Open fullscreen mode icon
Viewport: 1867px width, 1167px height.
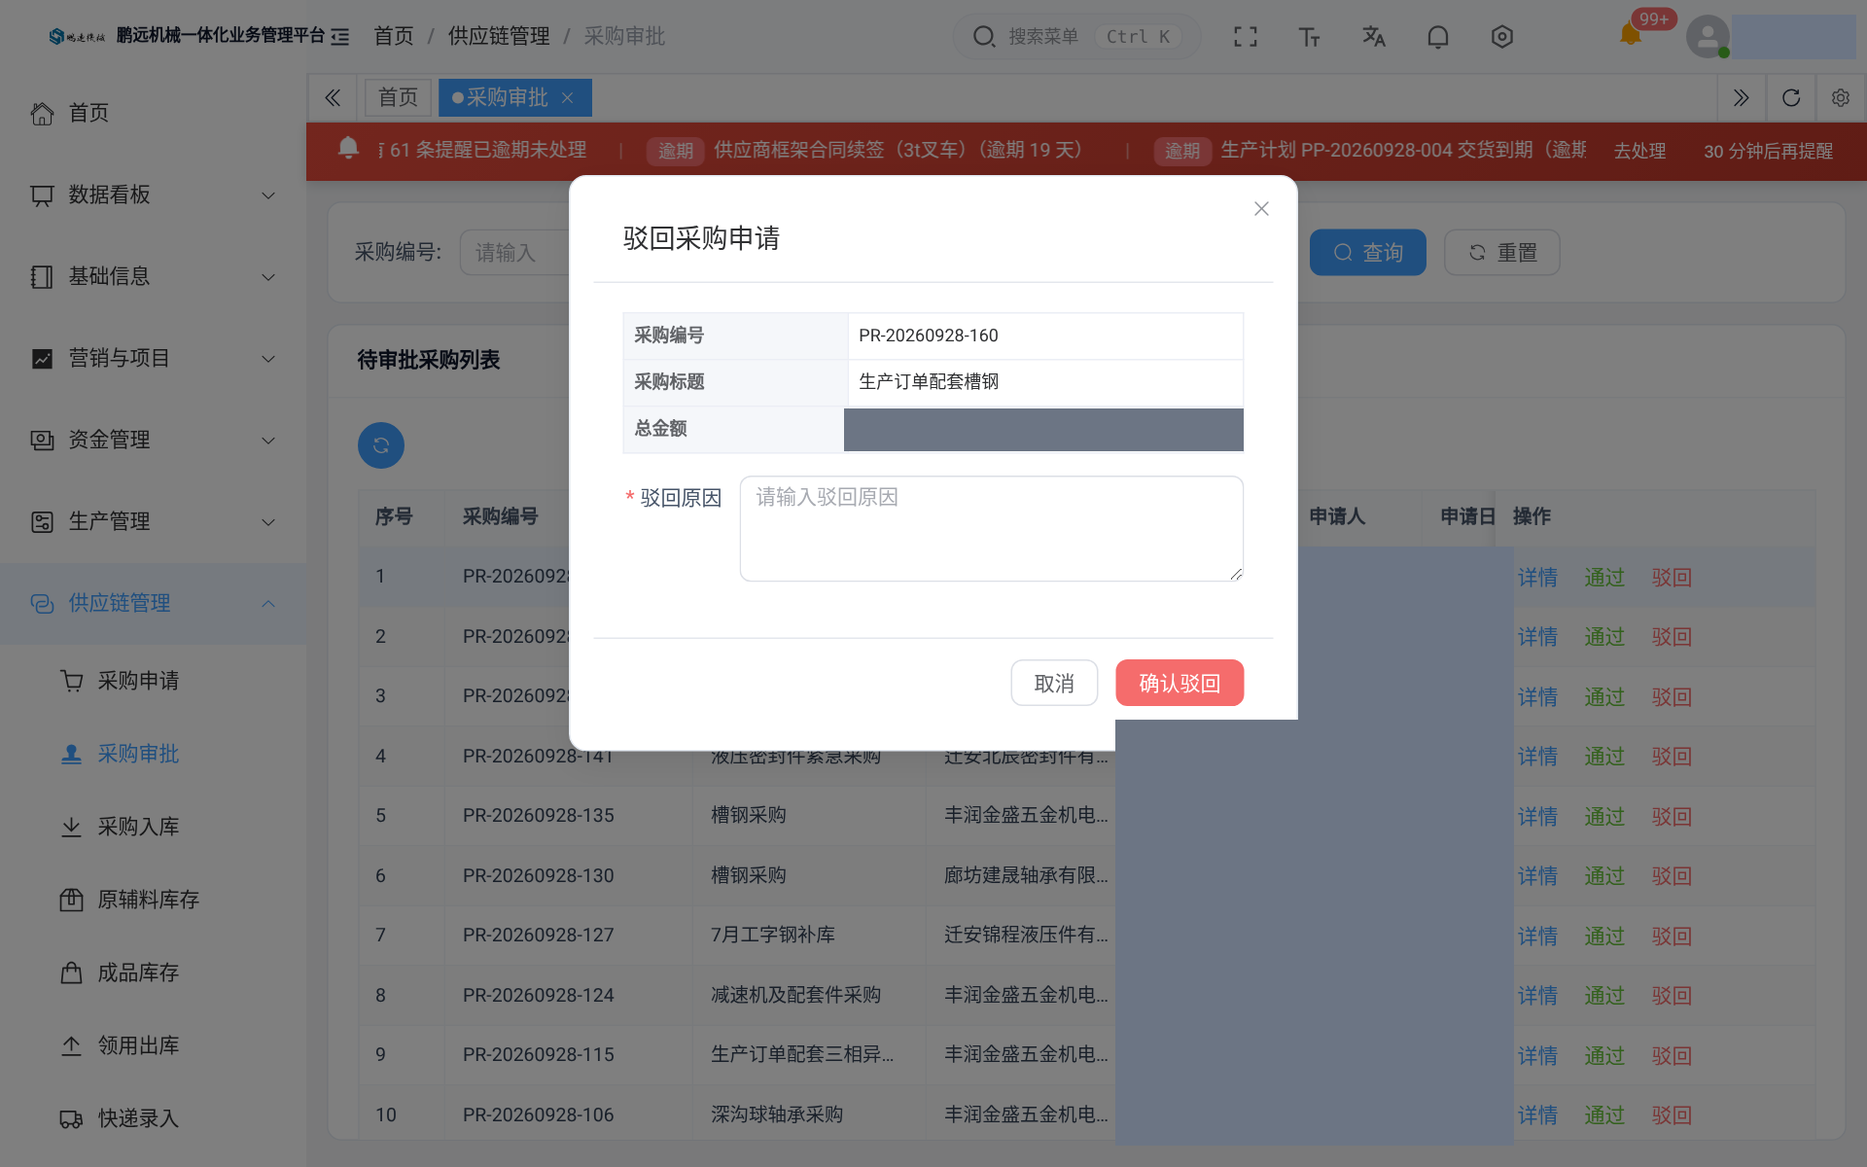point(1245,37)
